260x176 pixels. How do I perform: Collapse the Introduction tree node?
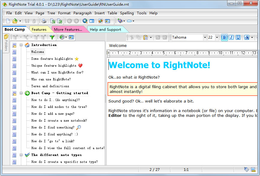(x=21, y=45)
